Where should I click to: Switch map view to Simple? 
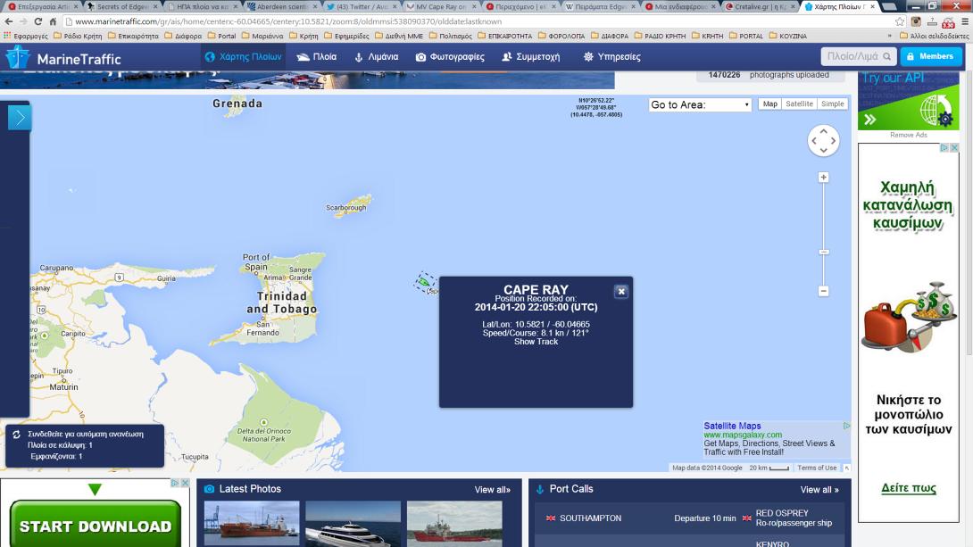point(833,104)
